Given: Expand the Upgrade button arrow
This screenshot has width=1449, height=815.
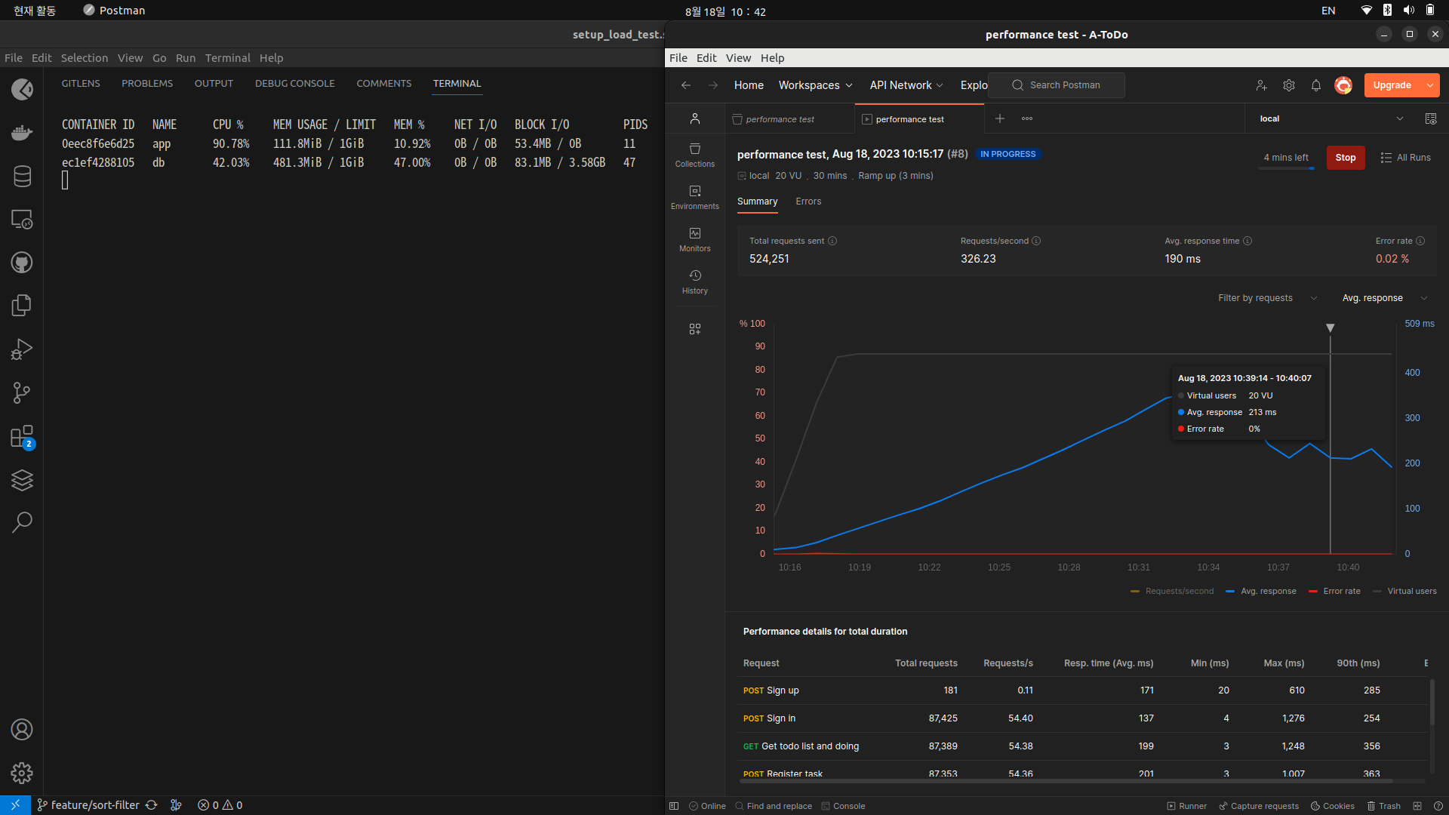Looking at the screenshot, I should 1430,85.
